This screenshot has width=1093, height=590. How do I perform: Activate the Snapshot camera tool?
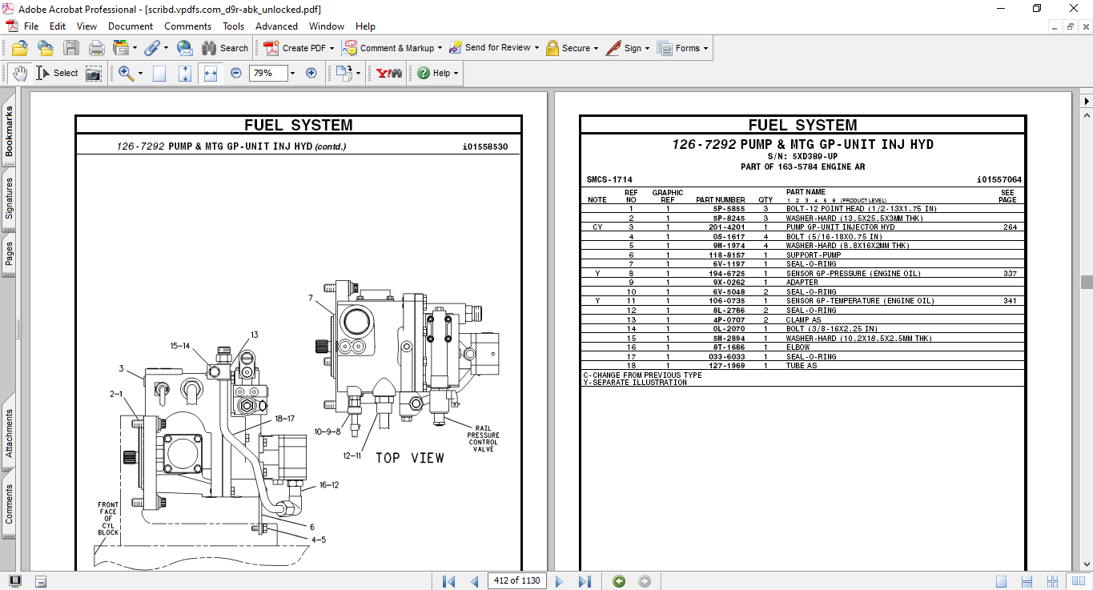tap(94, 73)
